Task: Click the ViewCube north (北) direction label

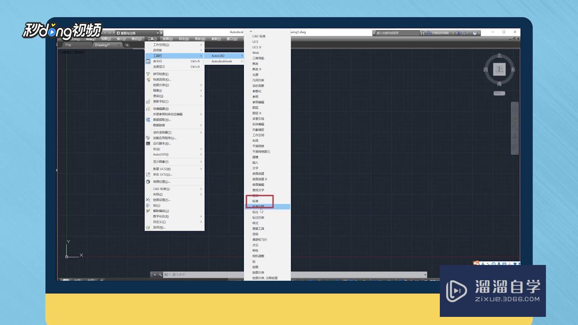Action: (x=499, y=56)
